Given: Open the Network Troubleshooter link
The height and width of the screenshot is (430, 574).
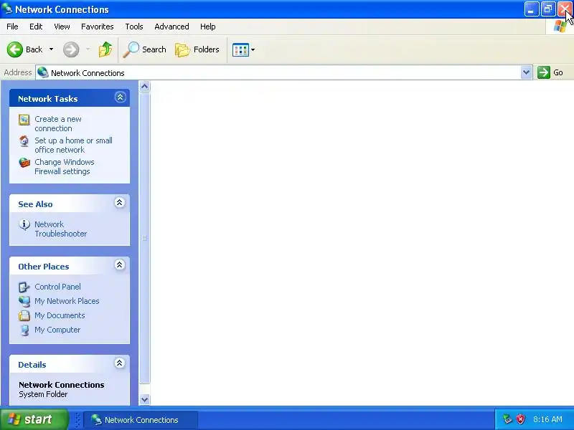Looking at the screenshot, I should coord(60,229).
